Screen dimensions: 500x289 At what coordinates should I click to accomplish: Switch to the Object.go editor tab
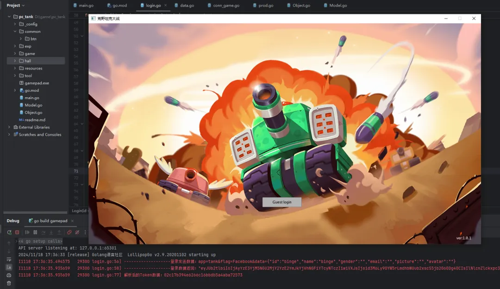click(x=299, y=6)
